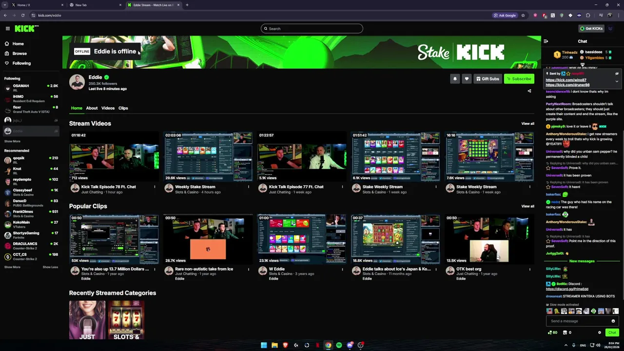Open the W Eddie clip thumbnail
This screenshot has height=351, width=624.
click(x=302, y=239)
